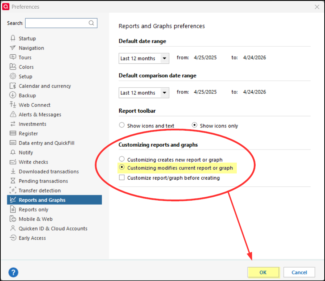Click the comparison range from date 4/25/2025
This screenshot has height=281, width=325.
click(205, 92)
